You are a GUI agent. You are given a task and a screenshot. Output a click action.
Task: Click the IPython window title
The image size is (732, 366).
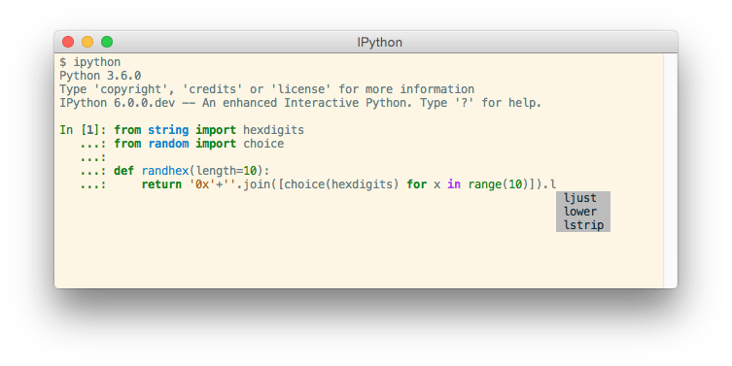pos(379,43)
